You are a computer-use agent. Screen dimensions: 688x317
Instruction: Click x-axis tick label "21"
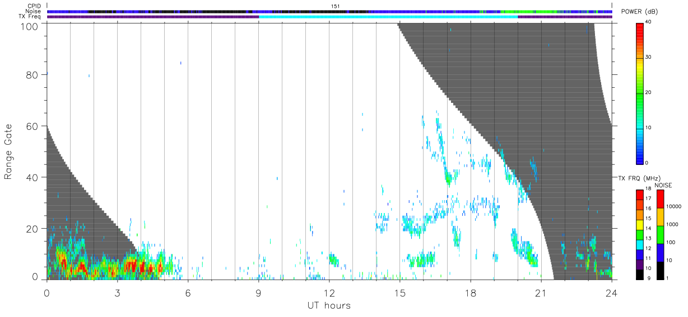click(x=541, y=292)
